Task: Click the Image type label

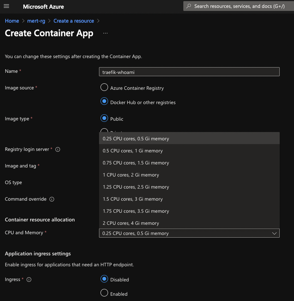Action: pos(17,119)
